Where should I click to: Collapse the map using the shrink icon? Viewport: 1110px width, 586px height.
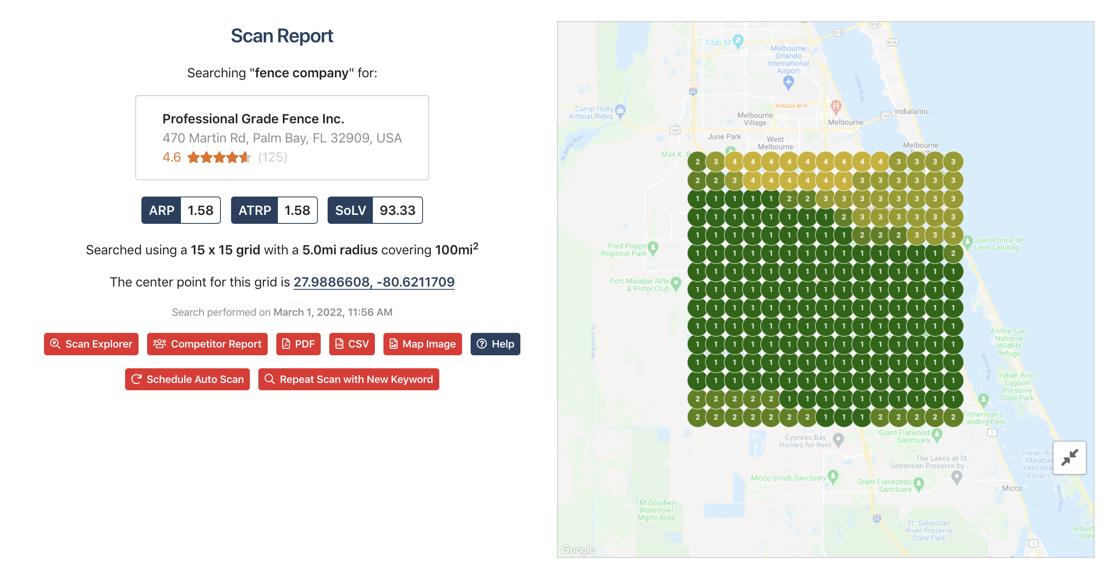point(1070,457)
